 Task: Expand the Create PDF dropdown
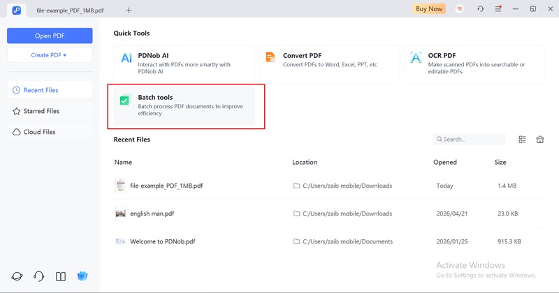point(50,55)
